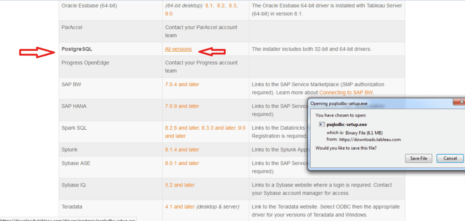Open Oracle Essbase 9.0 driver link

point(169,14)
